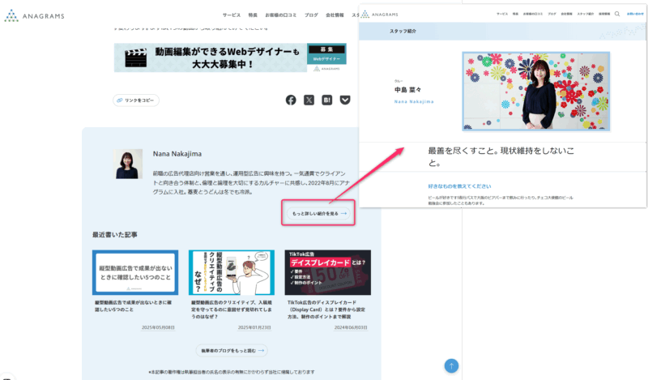Open 縦型動画広告で成果が出ない article thumbnail
The width and height of the screenshot is (648, 380).
coord(135,272)
